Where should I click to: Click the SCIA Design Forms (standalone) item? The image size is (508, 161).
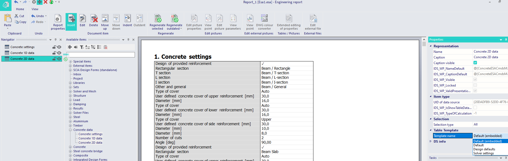(95, 70)
